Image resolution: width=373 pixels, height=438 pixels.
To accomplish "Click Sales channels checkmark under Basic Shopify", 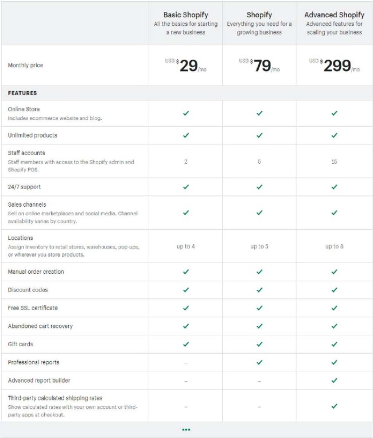I will coord(185,212).
